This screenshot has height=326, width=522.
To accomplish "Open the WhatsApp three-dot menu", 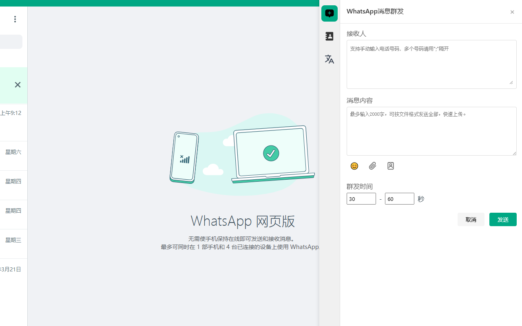I will (x=15, y=19).
